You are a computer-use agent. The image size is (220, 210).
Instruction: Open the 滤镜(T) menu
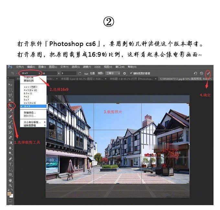click(87, 67)
